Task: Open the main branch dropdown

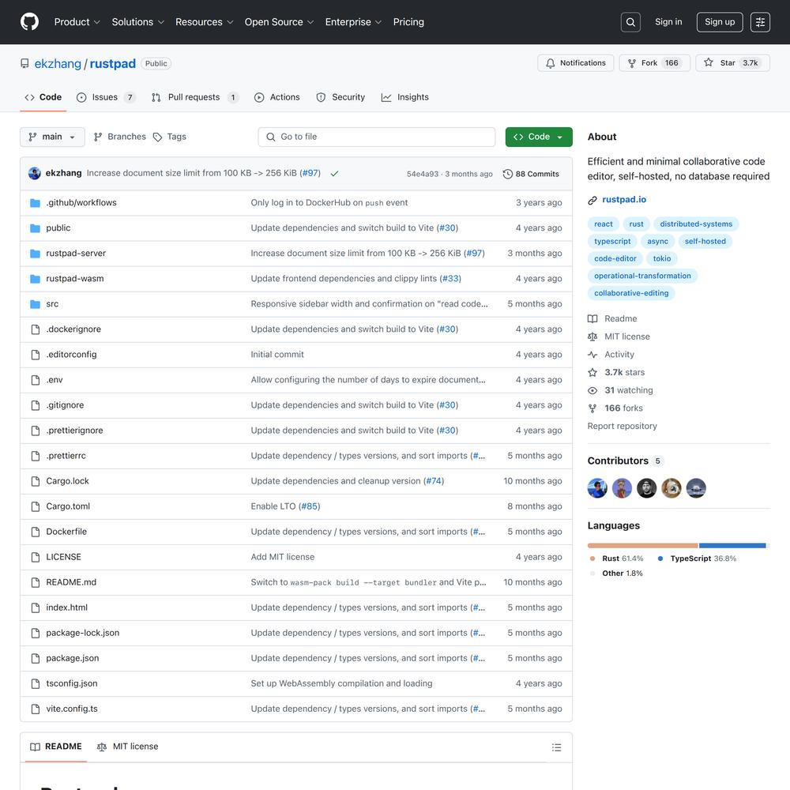Action: click(x=52, y=137)
